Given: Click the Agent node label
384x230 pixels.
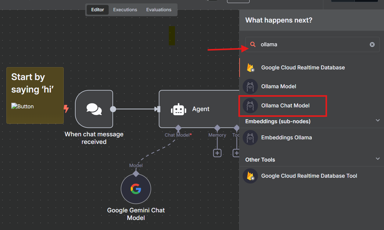Looking at the screenshot, I should click(201, 109).
